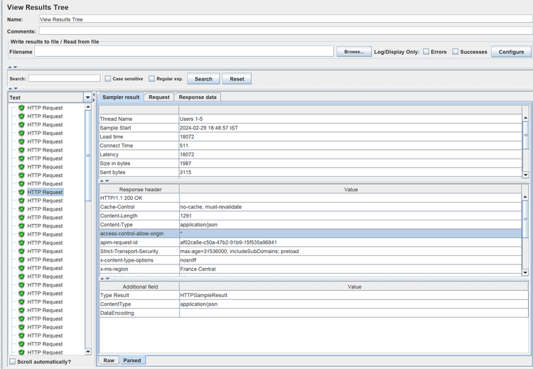Click the green success icon of highlighted HTTP Request

click(21, 192)
